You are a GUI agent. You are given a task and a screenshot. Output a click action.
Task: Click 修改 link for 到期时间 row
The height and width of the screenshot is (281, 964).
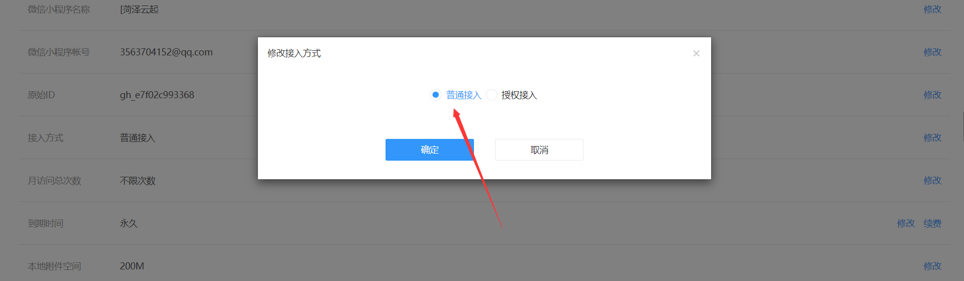pos(905,223)
